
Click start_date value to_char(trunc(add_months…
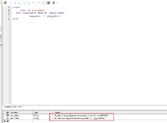coord(81,116)
